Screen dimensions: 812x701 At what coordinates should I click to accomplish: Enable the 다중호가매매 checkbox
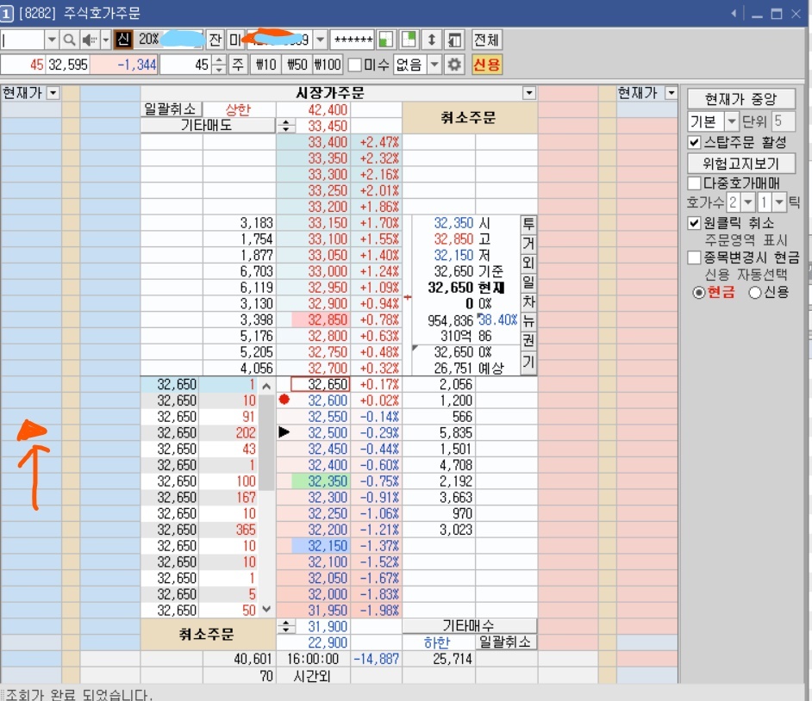[x=695, y=183]
